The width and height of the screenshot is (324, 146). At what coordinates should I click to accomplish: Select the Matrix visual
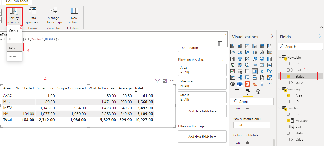(x=255, y=71)
